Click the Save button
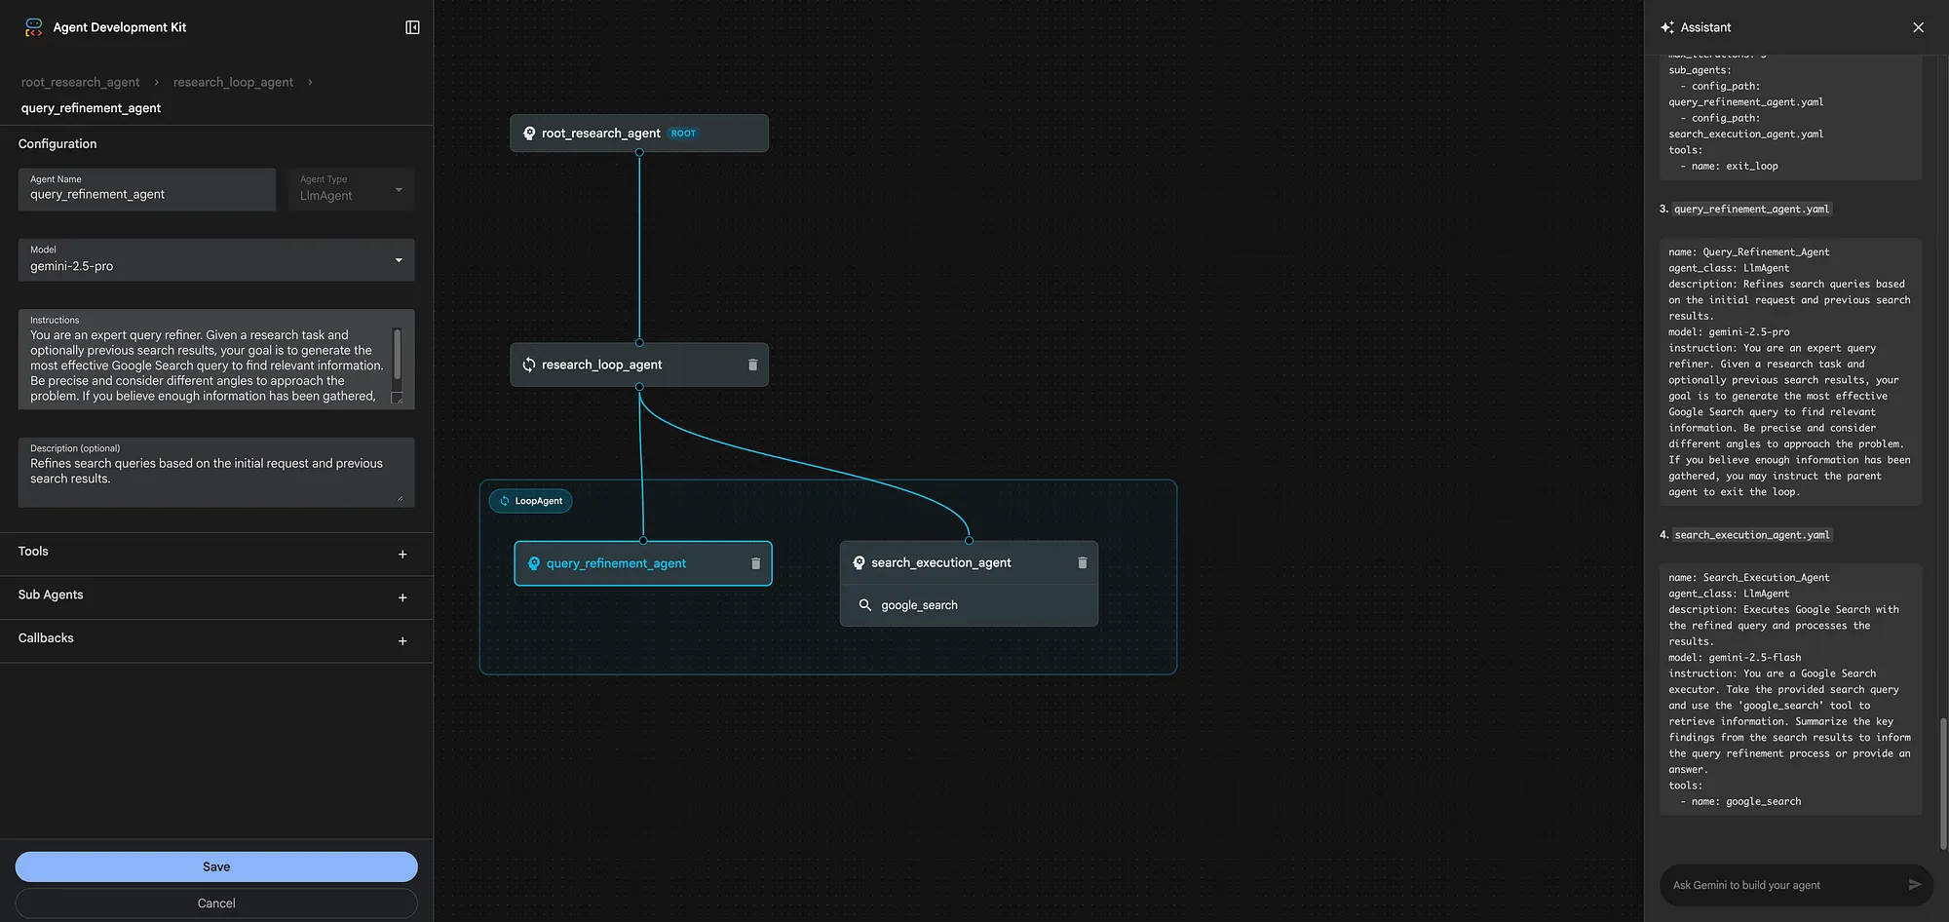The width and height of the screenshot is (1949, 922). (216, 866)
